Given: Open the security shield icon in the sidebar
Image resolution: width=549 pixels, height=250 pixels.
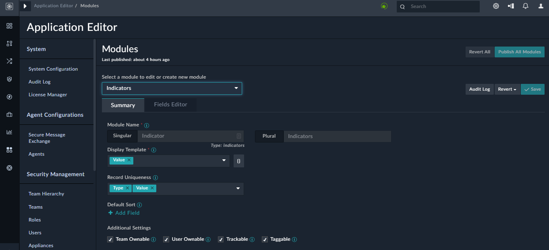Looking at the screenshot, I should 9,79.
